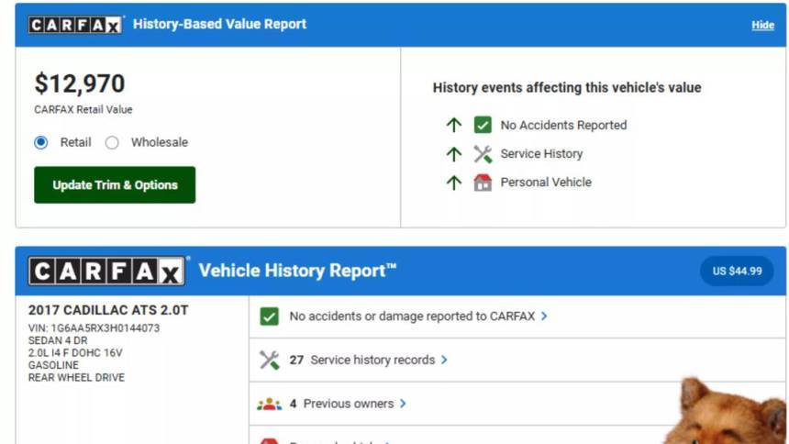
Task: Select the Wholesale radio button
Action: 112,142
